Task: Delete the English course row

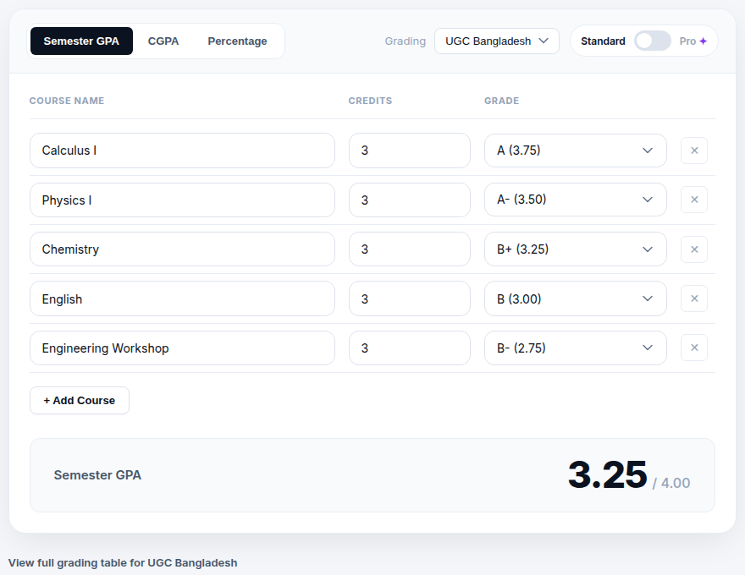Action: pyautogui.click(x=694, y=298)
